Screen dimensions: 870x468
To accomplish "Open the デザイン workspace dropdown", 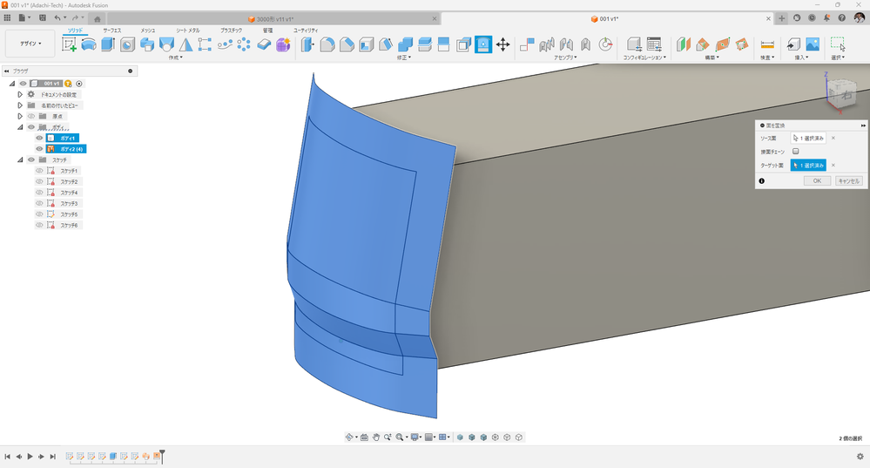I will [30, 44].
